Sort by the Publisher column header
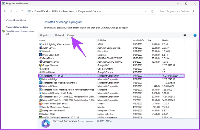 (102, 40)
